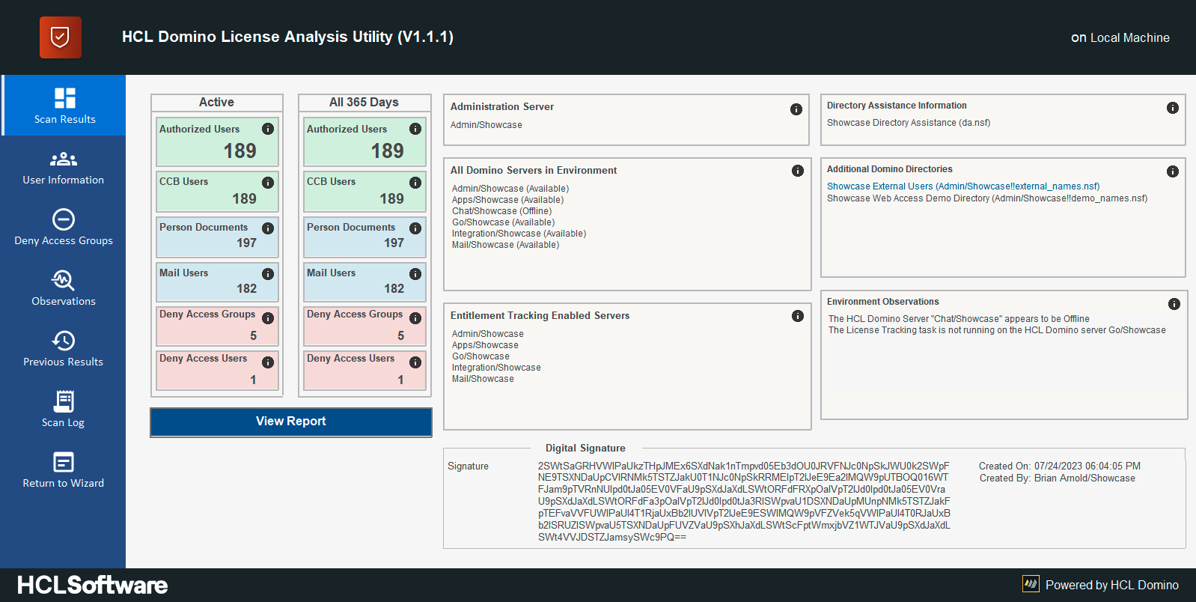Click info icon for 365 Days CCB Users
The height and width of the screenshot is (602, 1196).
pos(415,183)
